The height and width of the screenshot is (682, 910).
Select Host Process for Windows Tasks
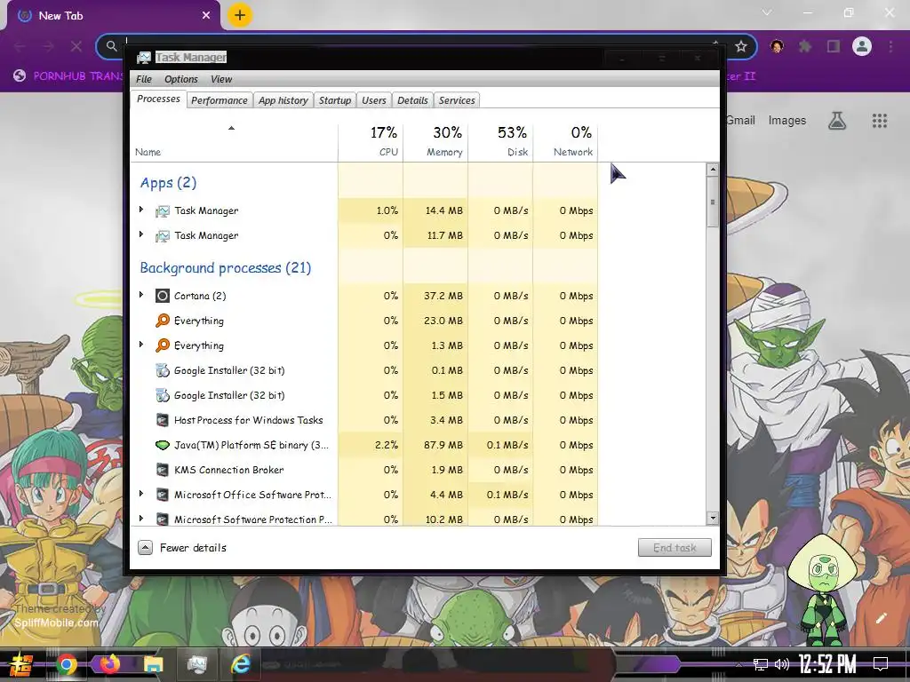point(364,420)
